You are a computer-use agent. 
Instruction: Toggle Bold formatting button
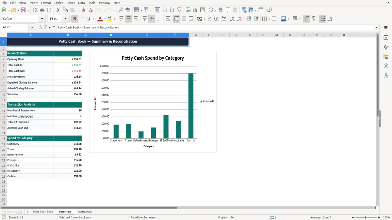click(74, 19)
